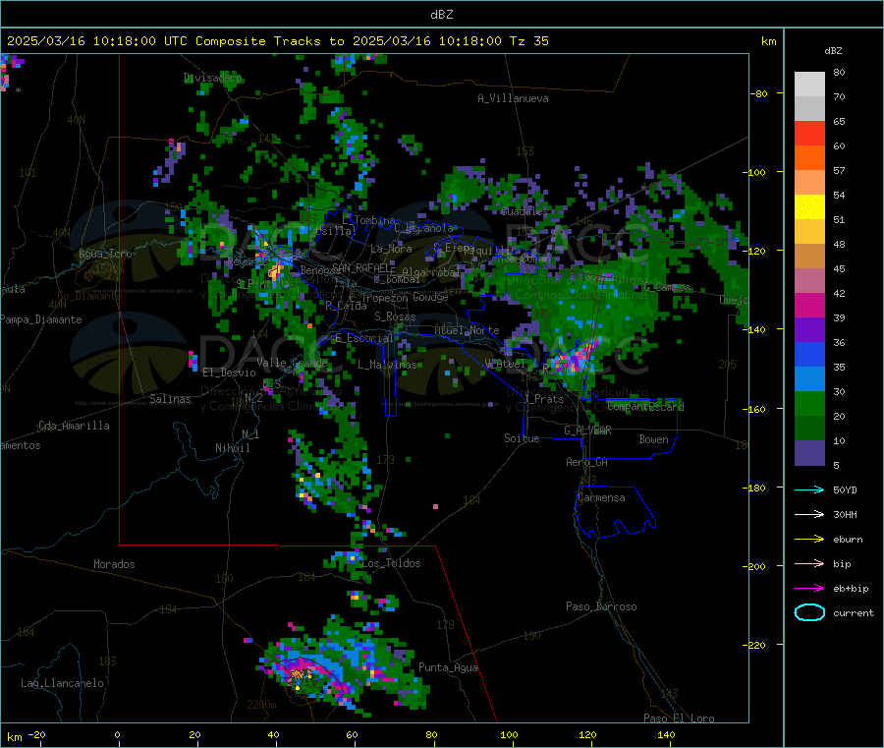Pick the bright green 20 dBZ swatch

click(809, 403)
